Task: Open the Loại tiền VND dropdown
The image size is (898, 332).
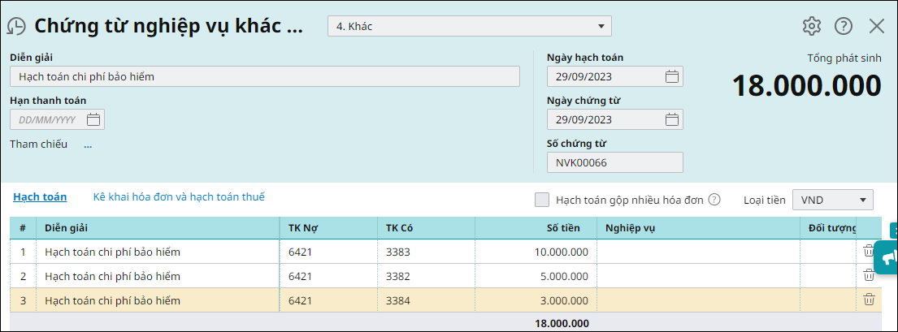Action: (x=833, y=200)
